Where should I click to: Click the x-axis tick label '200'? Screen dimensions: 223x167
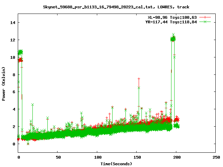[177, 157]
